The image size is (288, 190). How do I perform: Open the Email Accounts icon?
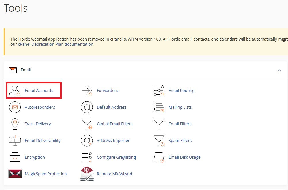(x=15, y=91)
